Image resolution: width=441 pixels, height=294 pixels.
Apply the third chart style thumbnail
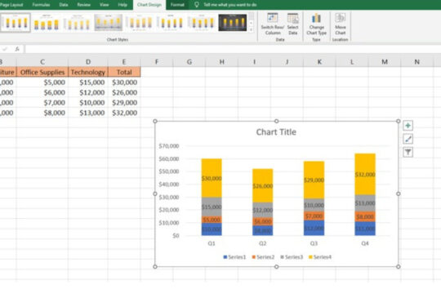(78, 23)
